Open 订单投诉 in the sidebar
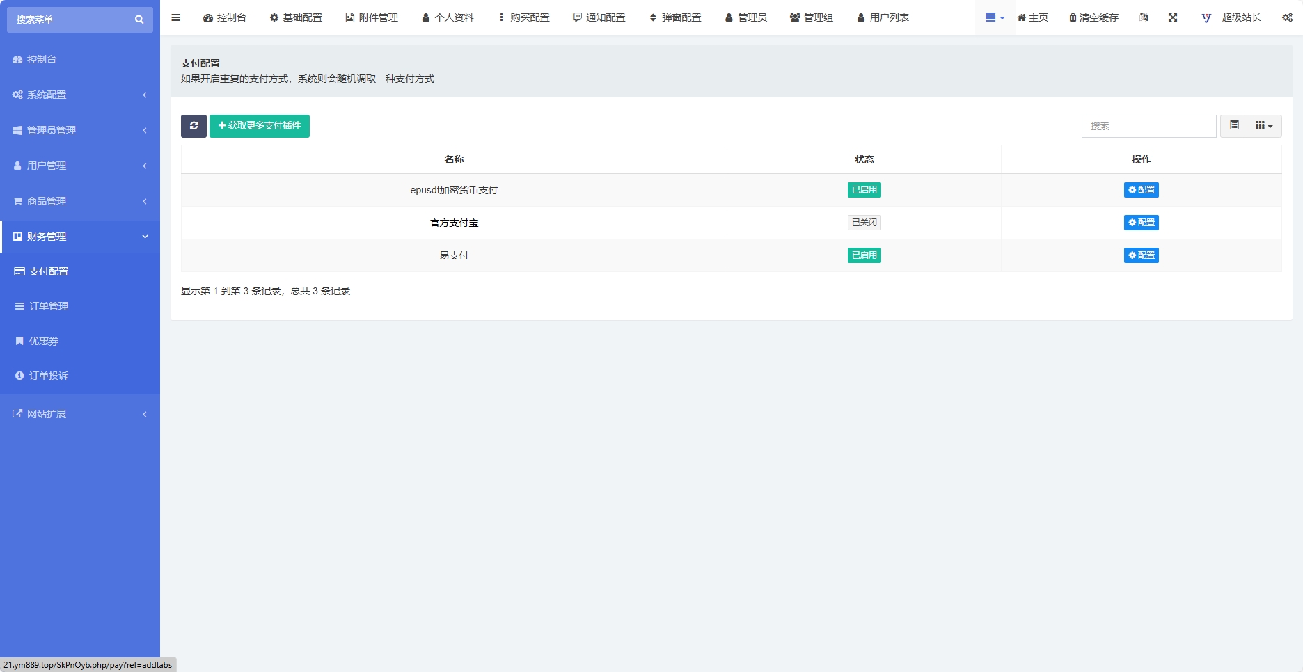 pos(80,376)
